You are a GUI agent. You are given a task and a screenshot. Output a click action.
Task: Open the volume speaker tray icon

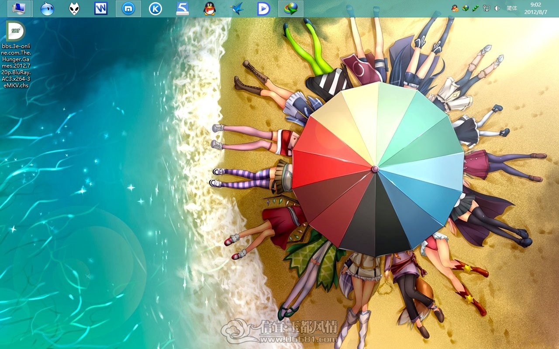(x=497, y=8)
